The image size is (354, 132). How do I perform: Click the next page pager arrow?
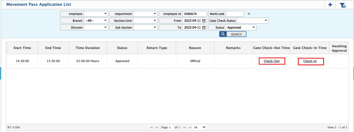point(185,127)
